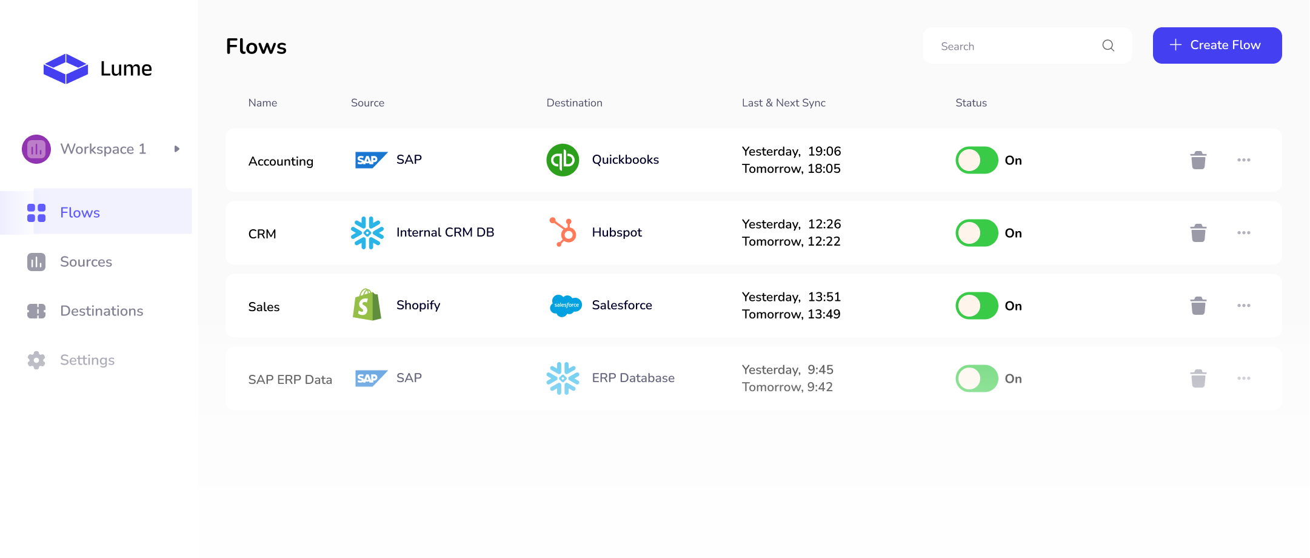Click inside the Search field

pyautogui.click(x=1012, y=45)
